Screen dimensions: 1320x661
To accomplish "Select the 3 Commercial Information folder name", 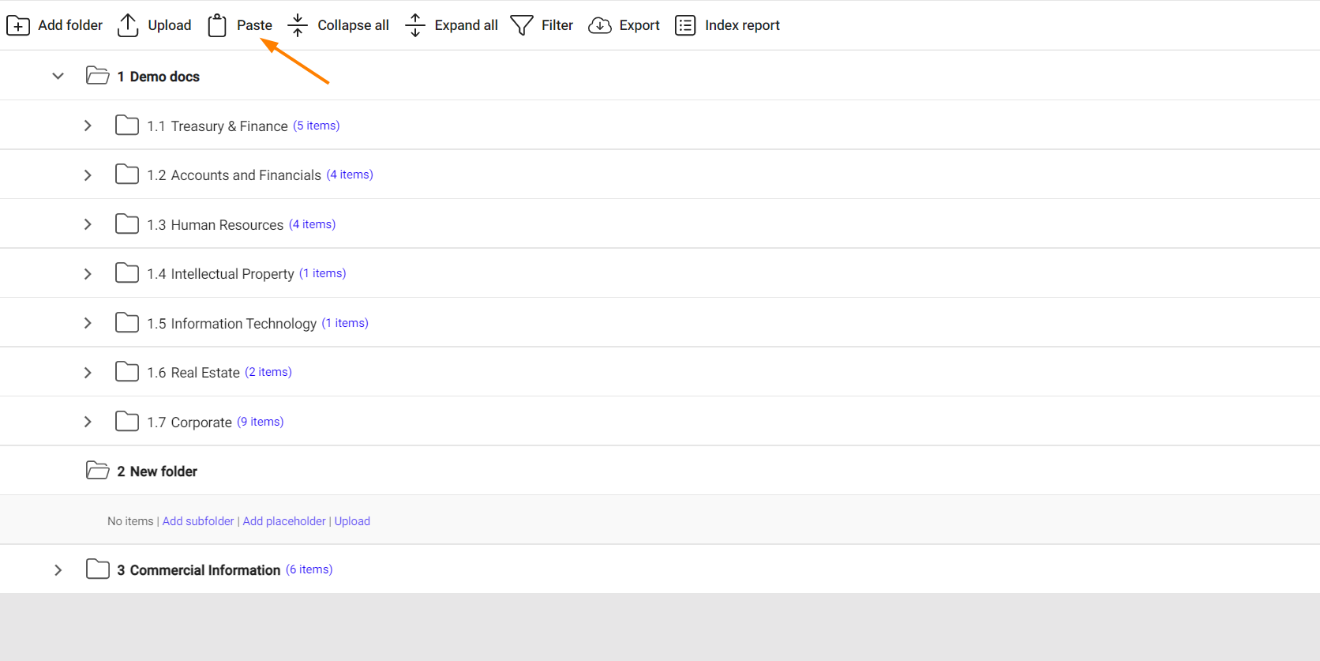I will pos(199,570).
